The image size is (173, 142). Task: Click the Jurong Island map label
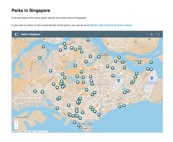(22, 117)
